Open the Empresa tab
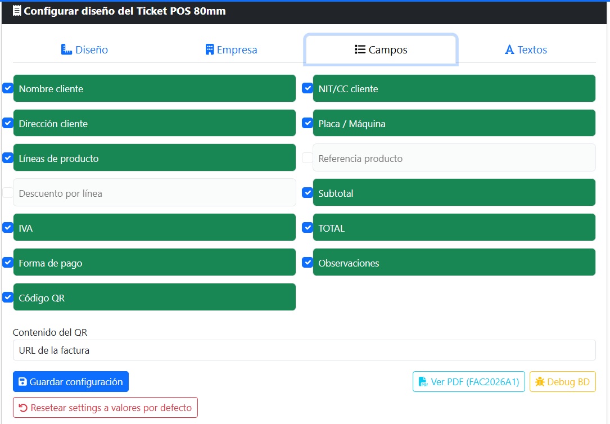Viewport: 610px width, 424px height. pyautogui.click(x=231, y=49)
